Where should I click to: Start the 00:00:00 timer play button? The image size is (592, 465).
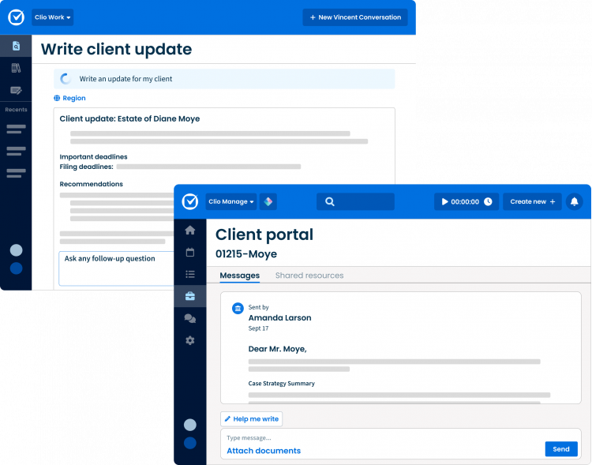pos(445,202)
